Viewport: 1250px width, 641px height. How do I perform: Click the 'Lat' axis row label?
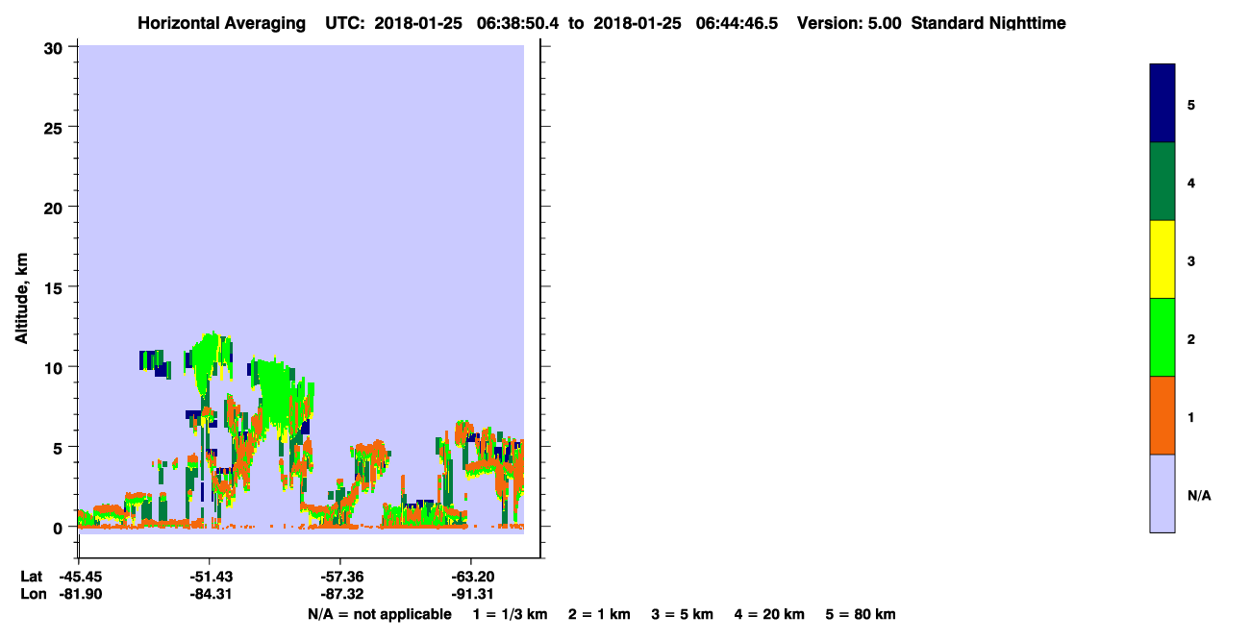(32, 577)
